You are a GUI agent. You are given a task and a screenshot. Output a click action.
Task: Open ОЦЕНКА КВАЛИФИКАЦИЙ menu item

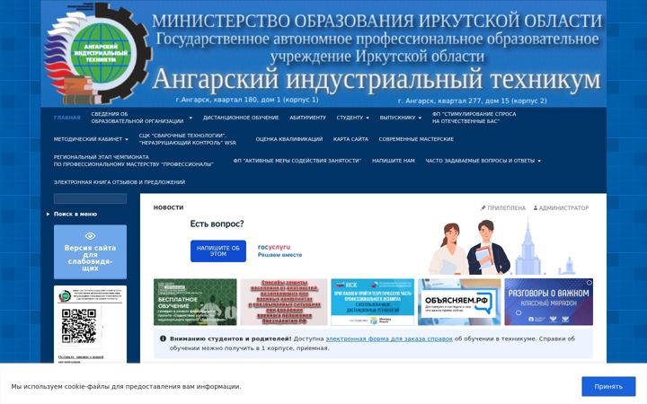288,139
